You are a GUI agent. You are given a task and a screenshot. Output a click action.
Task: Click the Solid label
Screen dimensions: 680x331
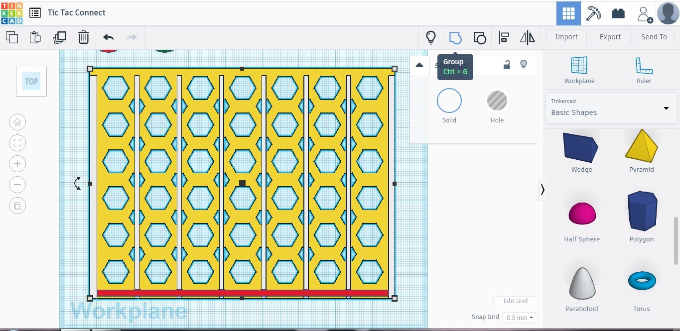click(x=449, y=120)
